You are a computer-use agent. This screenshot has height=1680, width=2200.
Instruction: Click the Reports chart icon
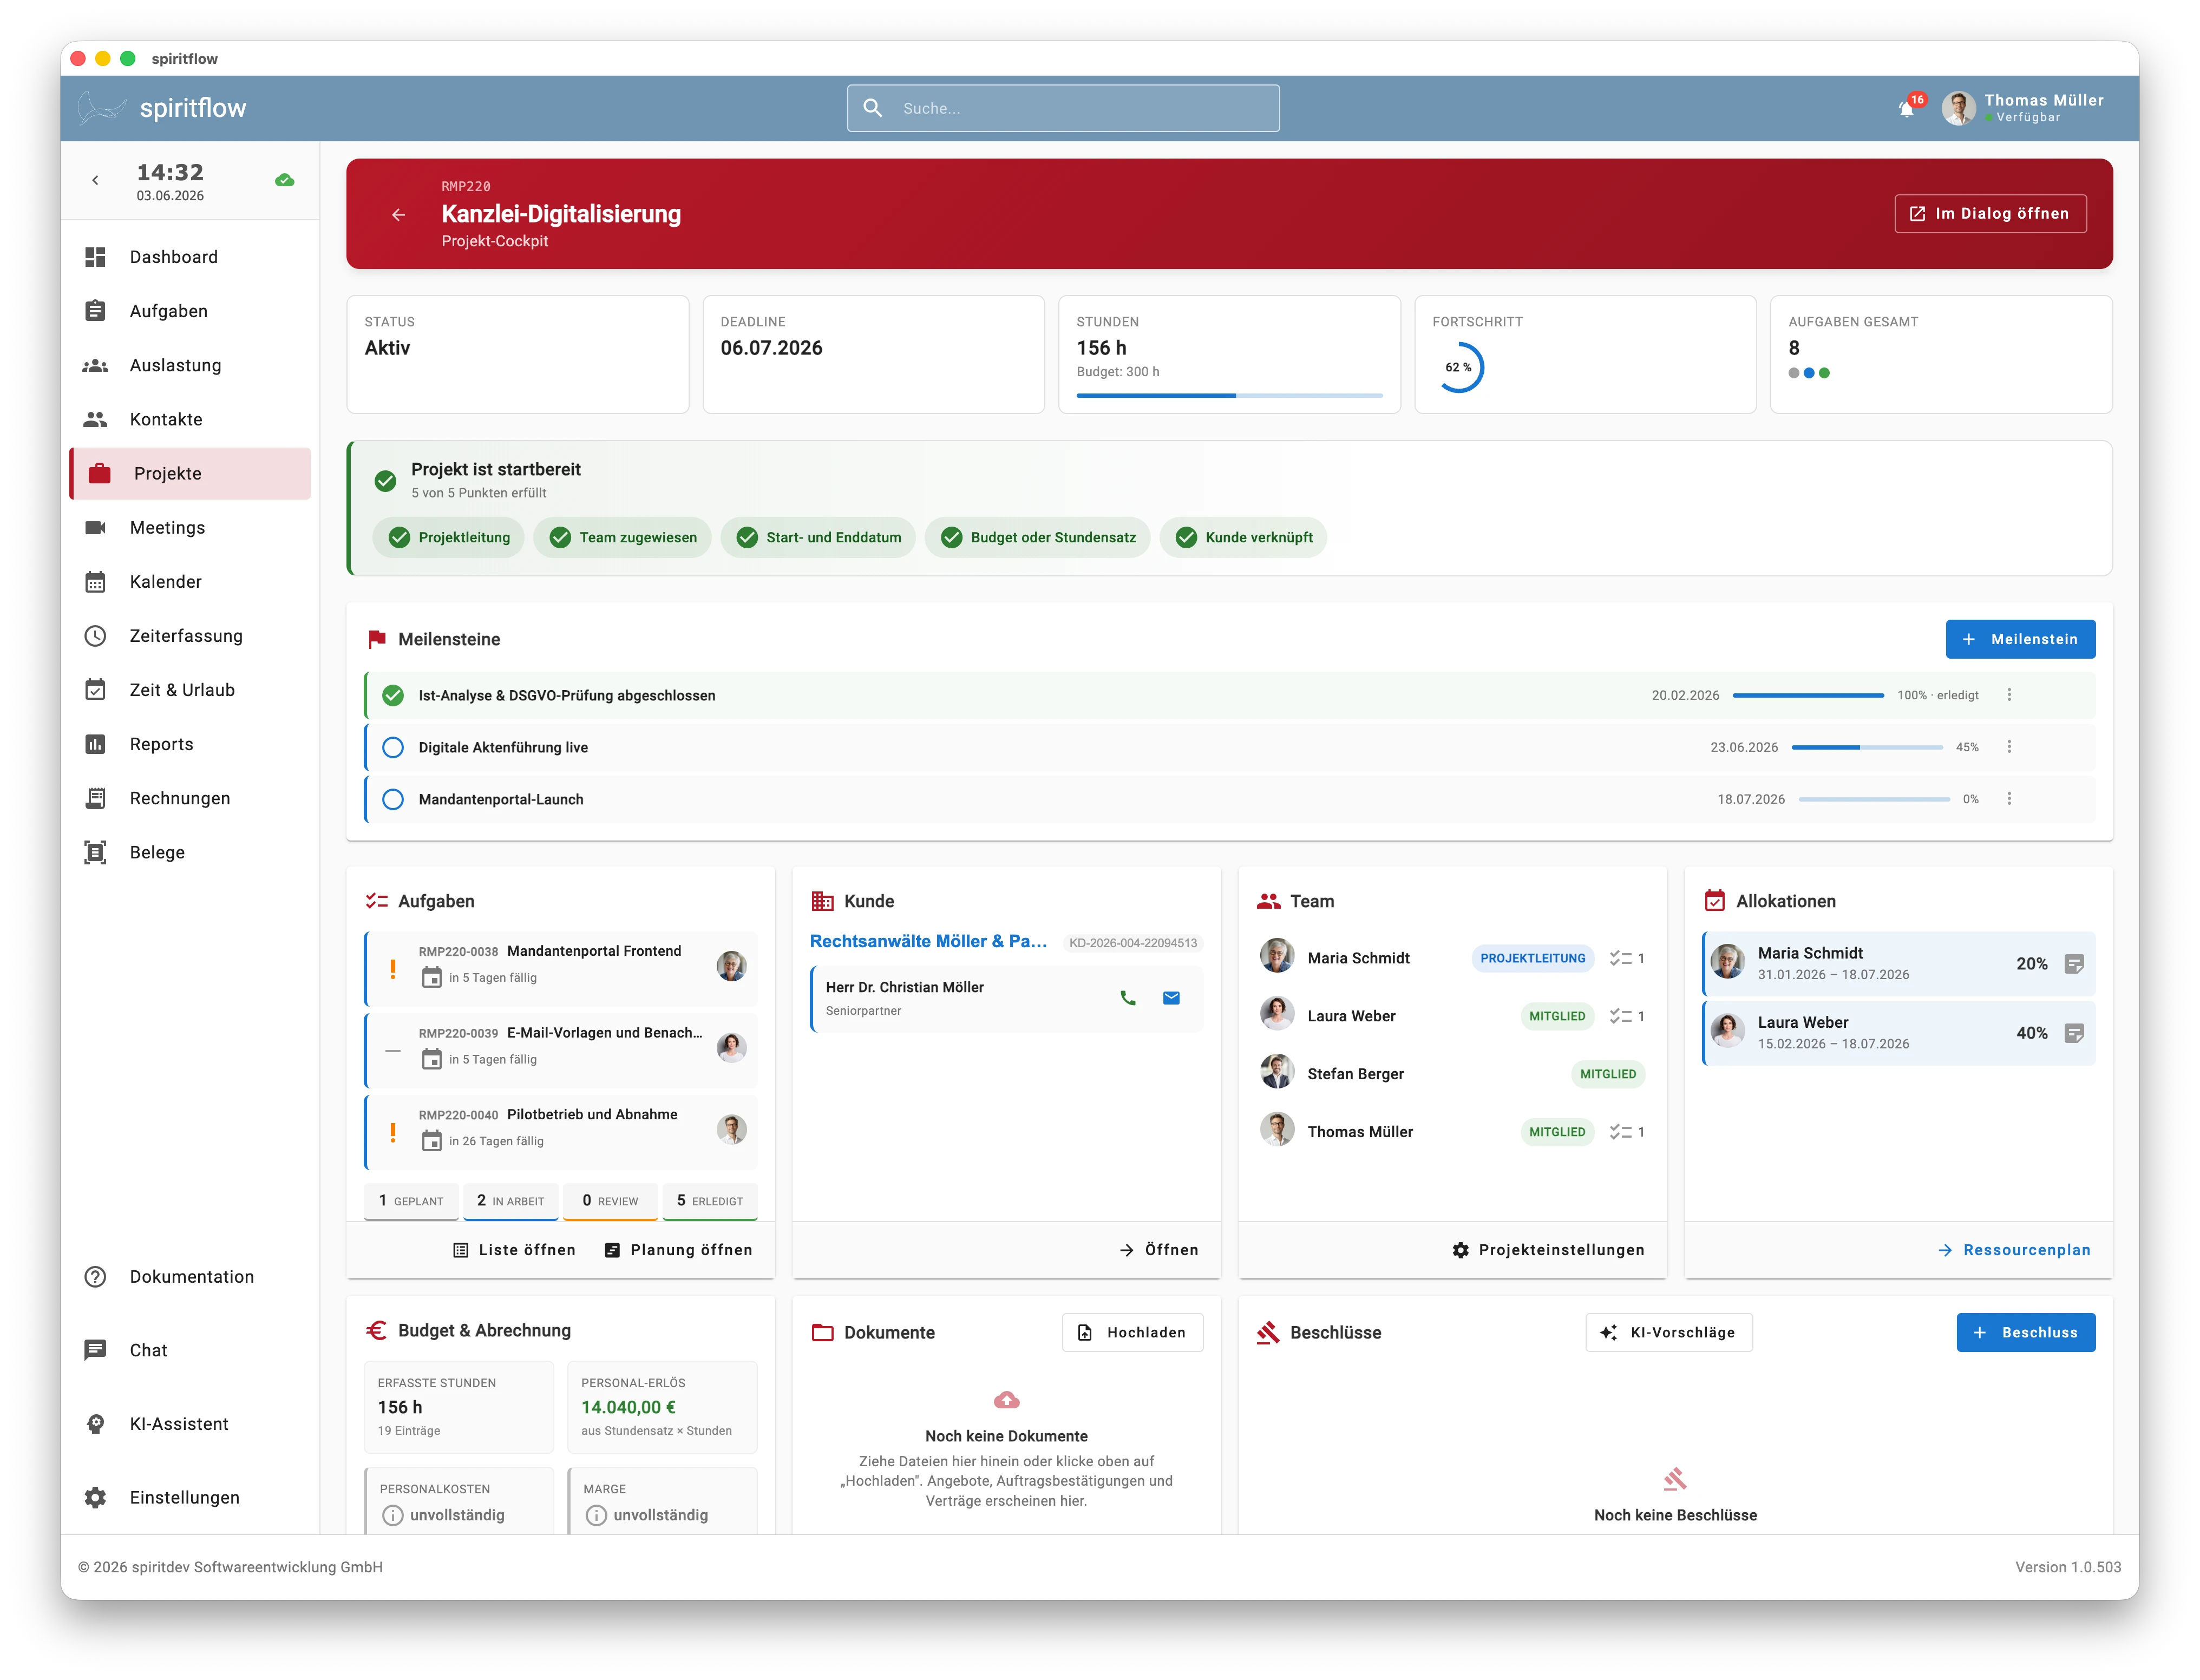[95, 744]
